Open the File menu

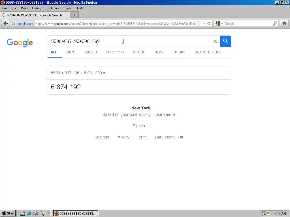(x=5, y=8)
